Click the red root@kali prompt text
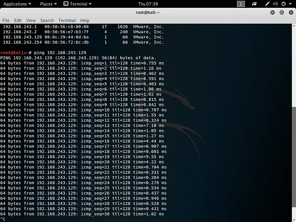 (x=12, y=53)
